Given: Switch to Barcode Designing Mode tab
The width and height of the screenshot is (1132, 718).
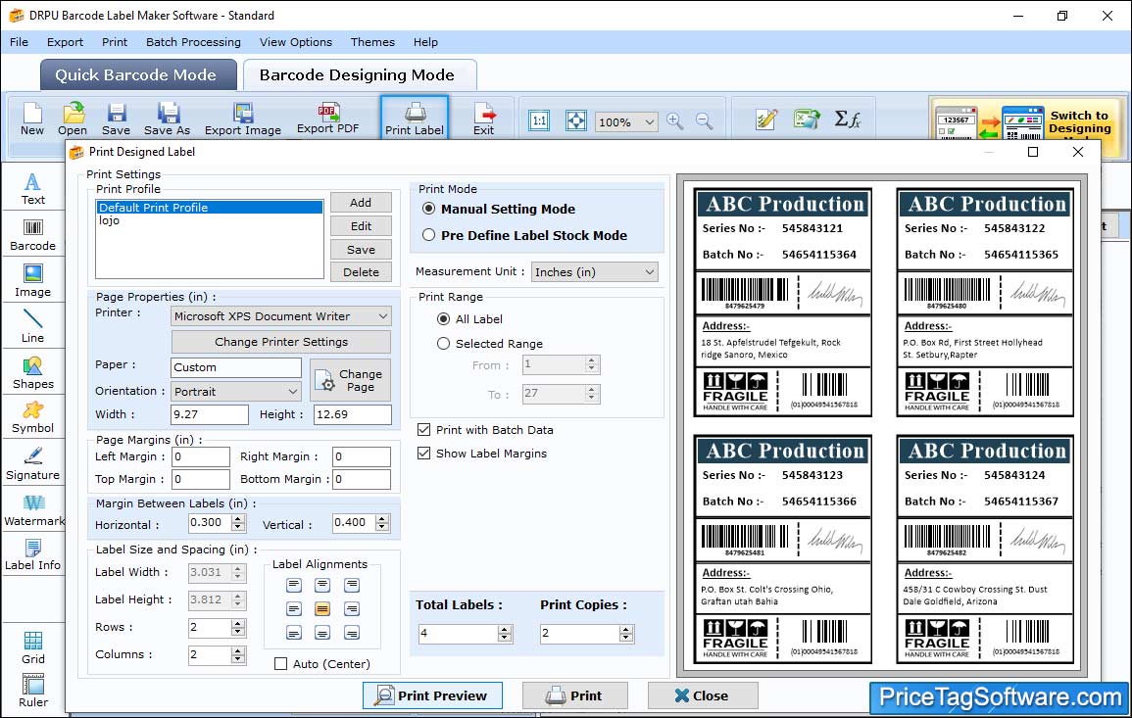Looking at the screenshot, I should pyautogui.click(x=359, y=75).
